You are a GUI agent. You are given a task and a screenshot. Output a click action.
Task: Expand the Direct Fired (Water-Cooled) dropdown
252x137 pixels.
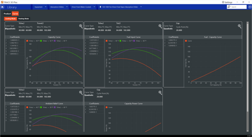(x=94, y=7)
